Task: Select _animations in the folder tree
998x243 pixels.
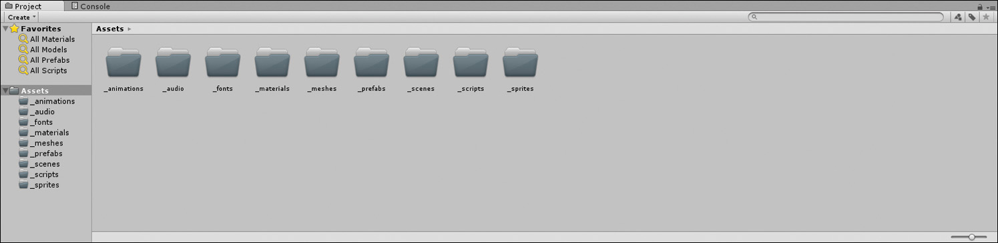Action: click(x=47, y=101)
